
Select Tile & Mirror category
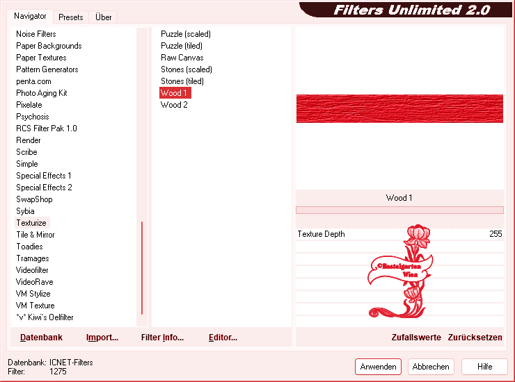coord(35,235)
